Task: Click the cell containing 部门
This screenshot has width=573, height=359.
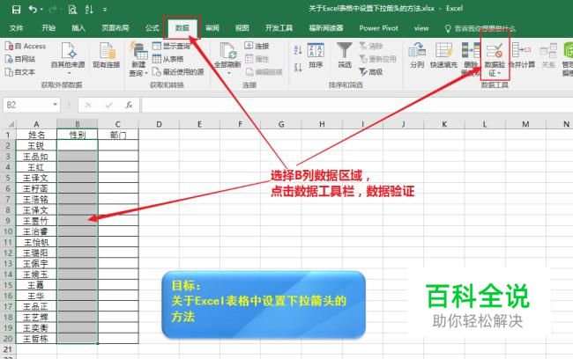Action: (118, 135)
